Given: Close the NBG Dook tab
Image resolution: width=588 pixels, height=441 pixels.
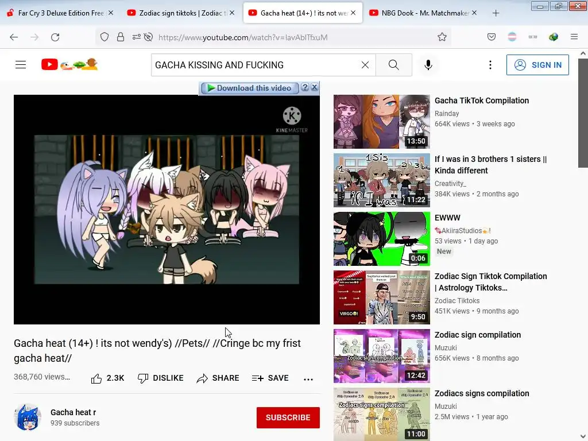Looking at the screenshot, I should pyautogui.click(x=474, y=13).
